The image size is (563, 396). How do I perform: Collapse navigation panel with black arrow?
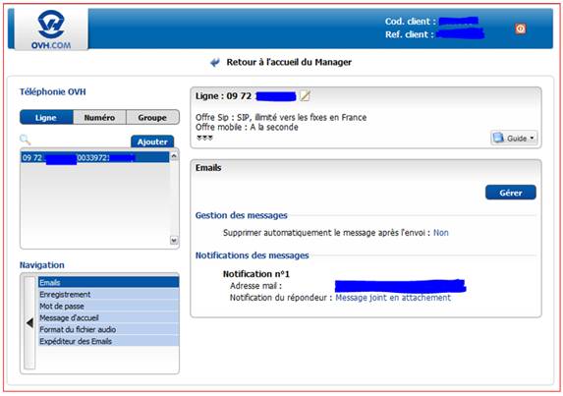coord(29,322)
